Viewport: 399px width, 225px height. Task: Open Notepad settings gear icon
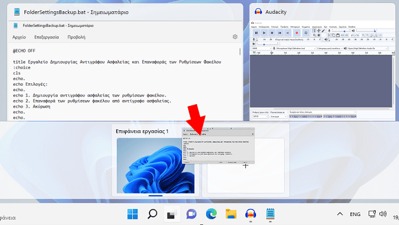[235, 37]
